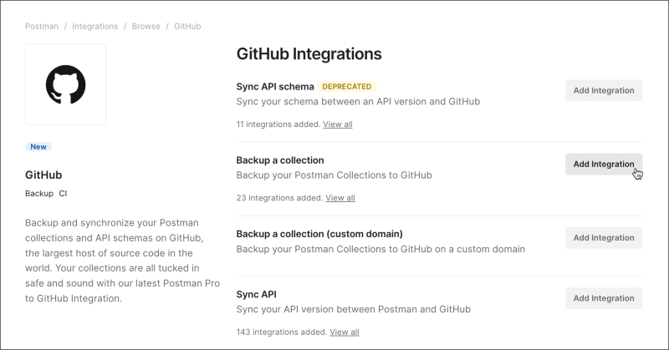Image resolution: width=669 pixels, height=350 pixels.
Task: Click the GitHub Integrations page heading
Action: 309,54
